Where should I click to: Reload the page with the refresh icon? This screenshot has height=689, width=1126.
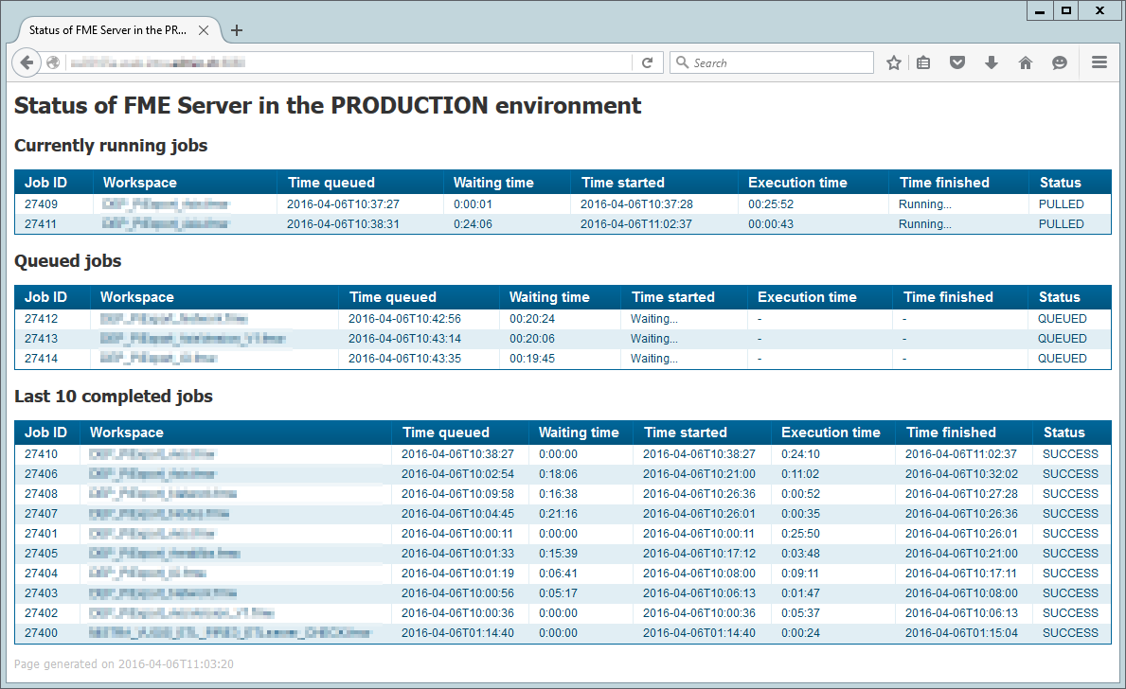[647, 63]
